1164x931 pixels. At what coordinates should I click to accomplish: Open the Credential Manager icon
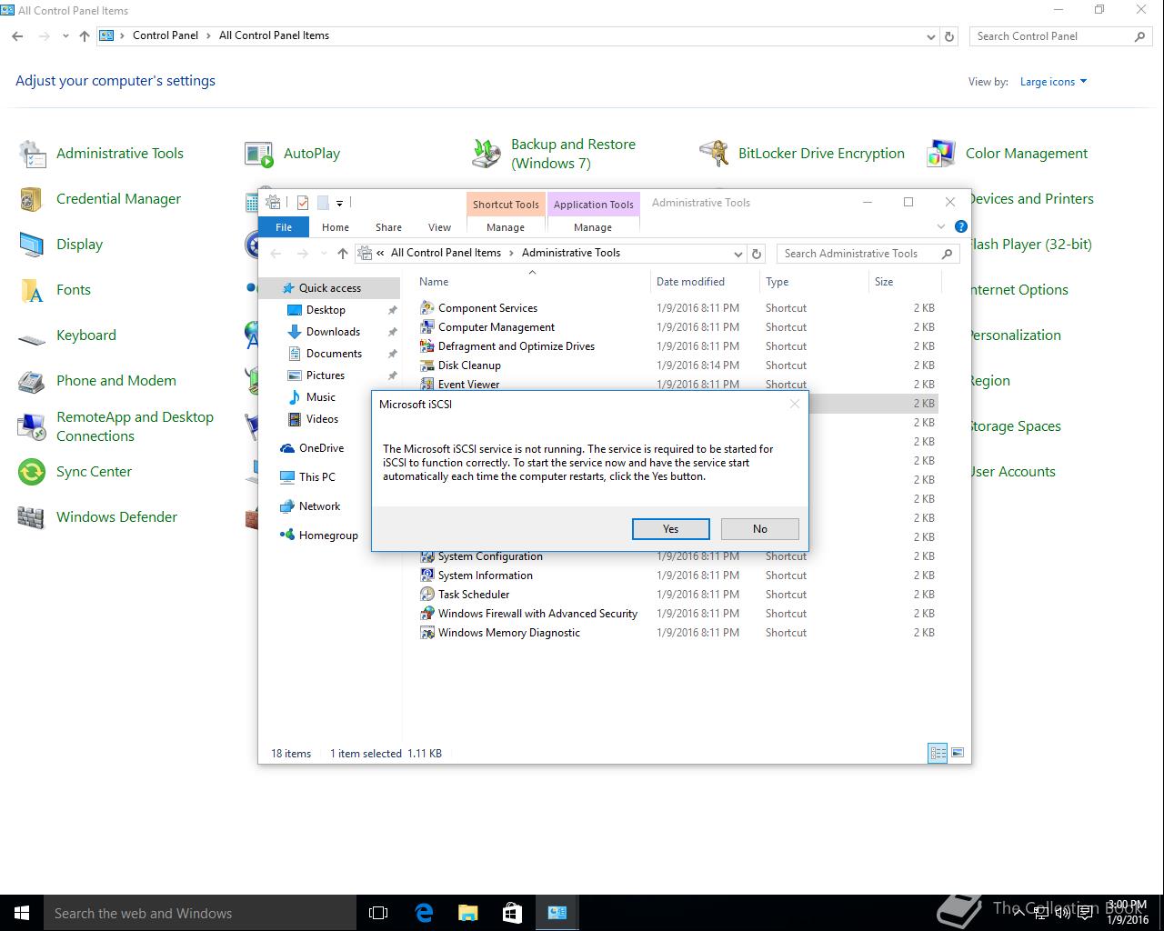[33, 199]
